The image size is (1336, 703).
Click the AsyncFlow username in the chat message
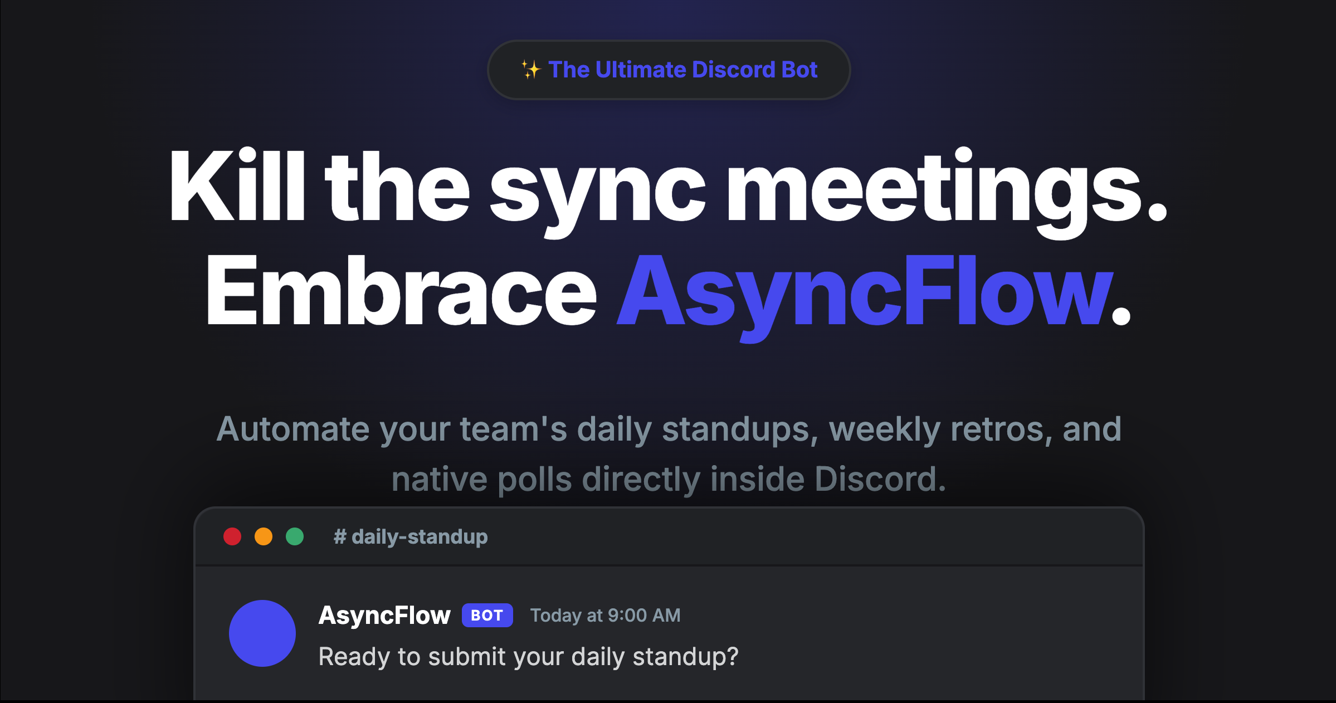click(384, 615)
